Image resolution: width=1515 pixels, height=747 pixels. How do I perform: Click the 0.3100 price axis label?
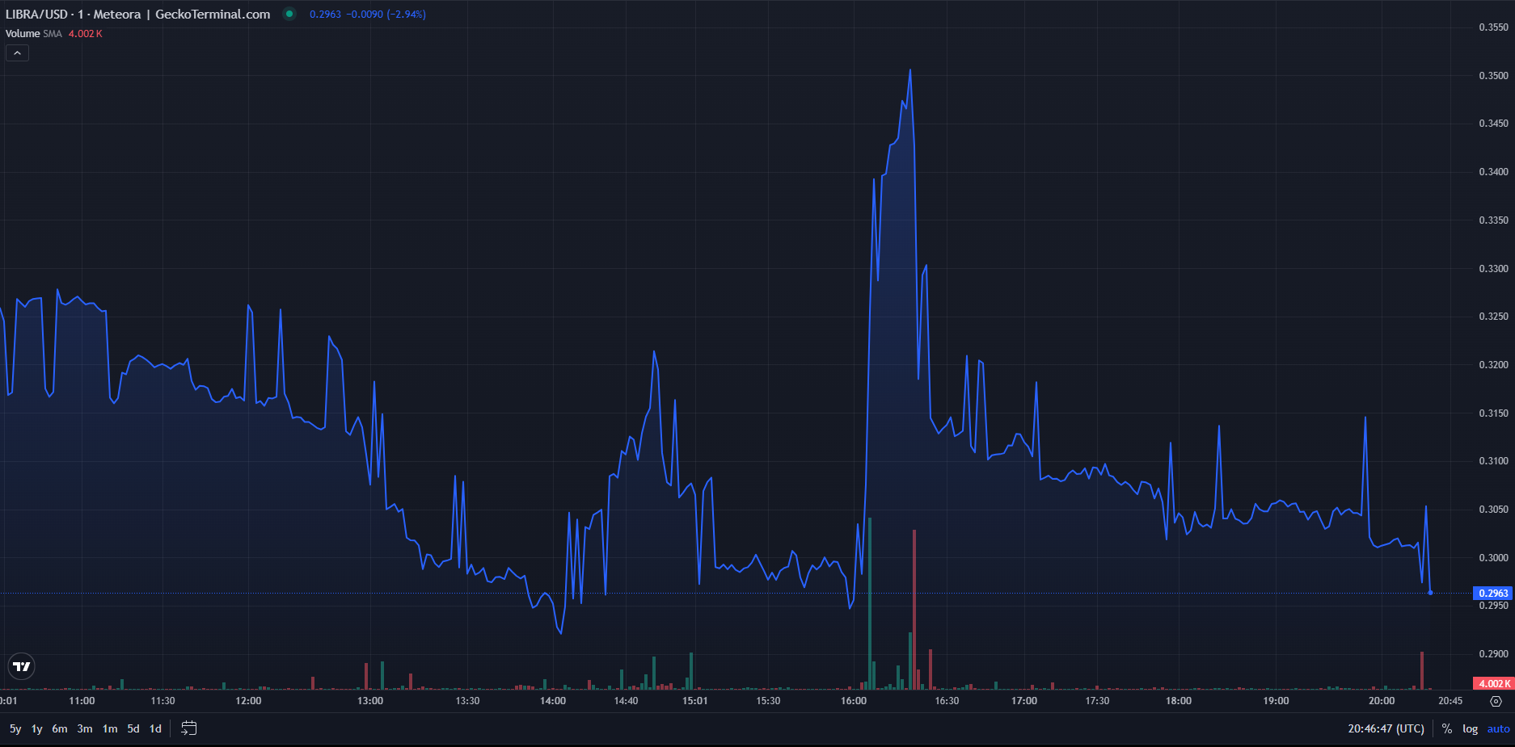pyautogui.click(x=1493, y=461)
